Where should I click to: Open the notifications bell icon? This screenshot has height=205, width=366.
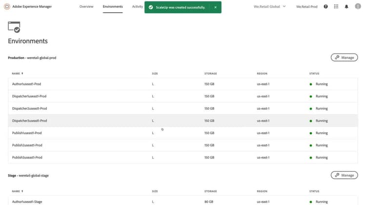[x=346, y=6]
